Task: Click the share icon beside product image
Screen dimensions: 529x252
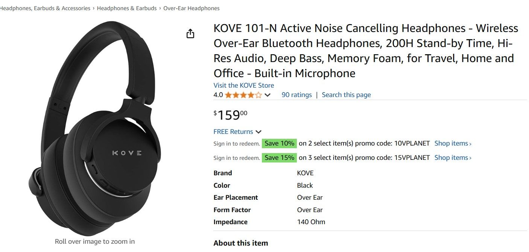Action: (x=190, y=34)
